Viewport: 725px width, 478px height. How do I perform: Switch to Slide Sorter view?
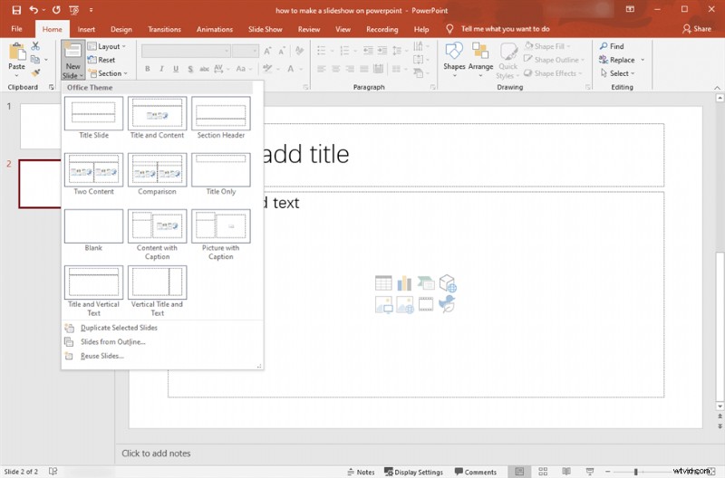543,472
